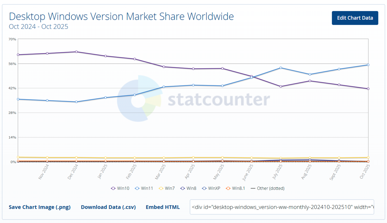Screen dimensions: 387x223
Task: Click Win10 data point for Dec 2024
Action: pyautogui.click(x=76, y=52)
